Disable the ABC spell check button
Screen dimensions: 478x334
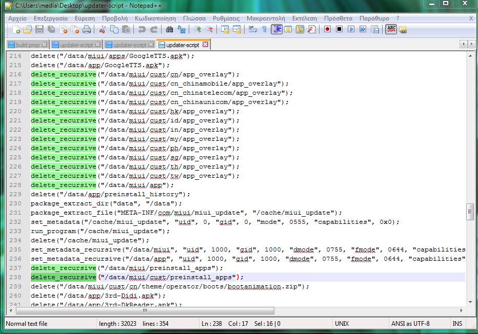coord(391,29)
